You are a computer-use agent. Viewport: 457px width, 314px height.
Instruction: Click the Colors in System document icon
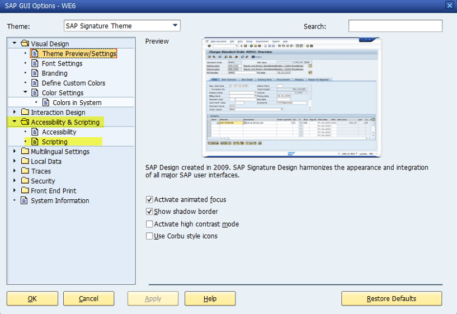point(45,102)
